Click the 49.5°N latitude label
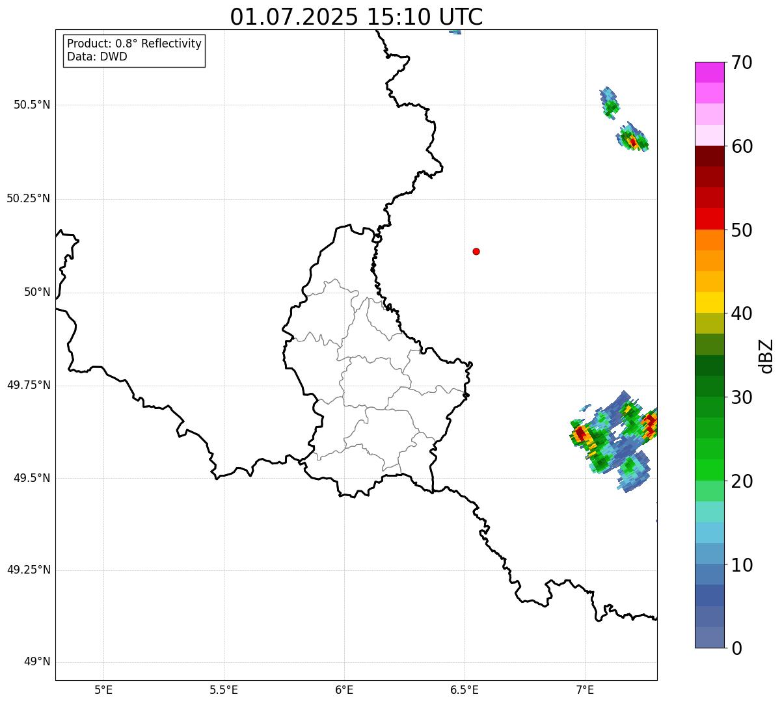The width and height of the screenshot is (782, 703). tap(32, 478)
